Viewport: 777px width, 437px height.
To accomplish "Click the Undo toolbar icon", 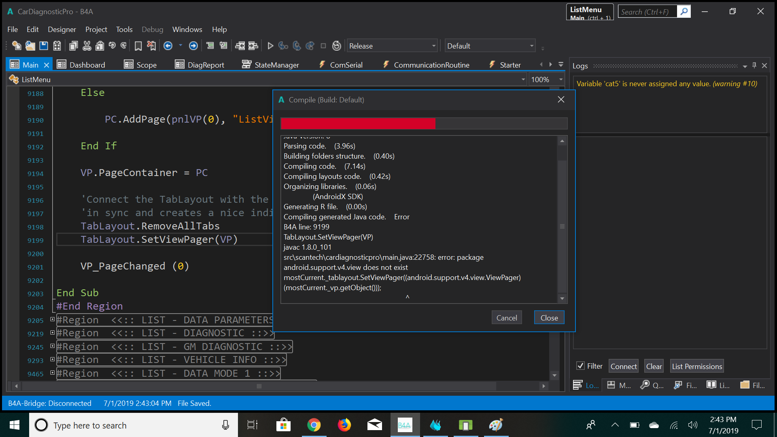I will click(112, 46).
